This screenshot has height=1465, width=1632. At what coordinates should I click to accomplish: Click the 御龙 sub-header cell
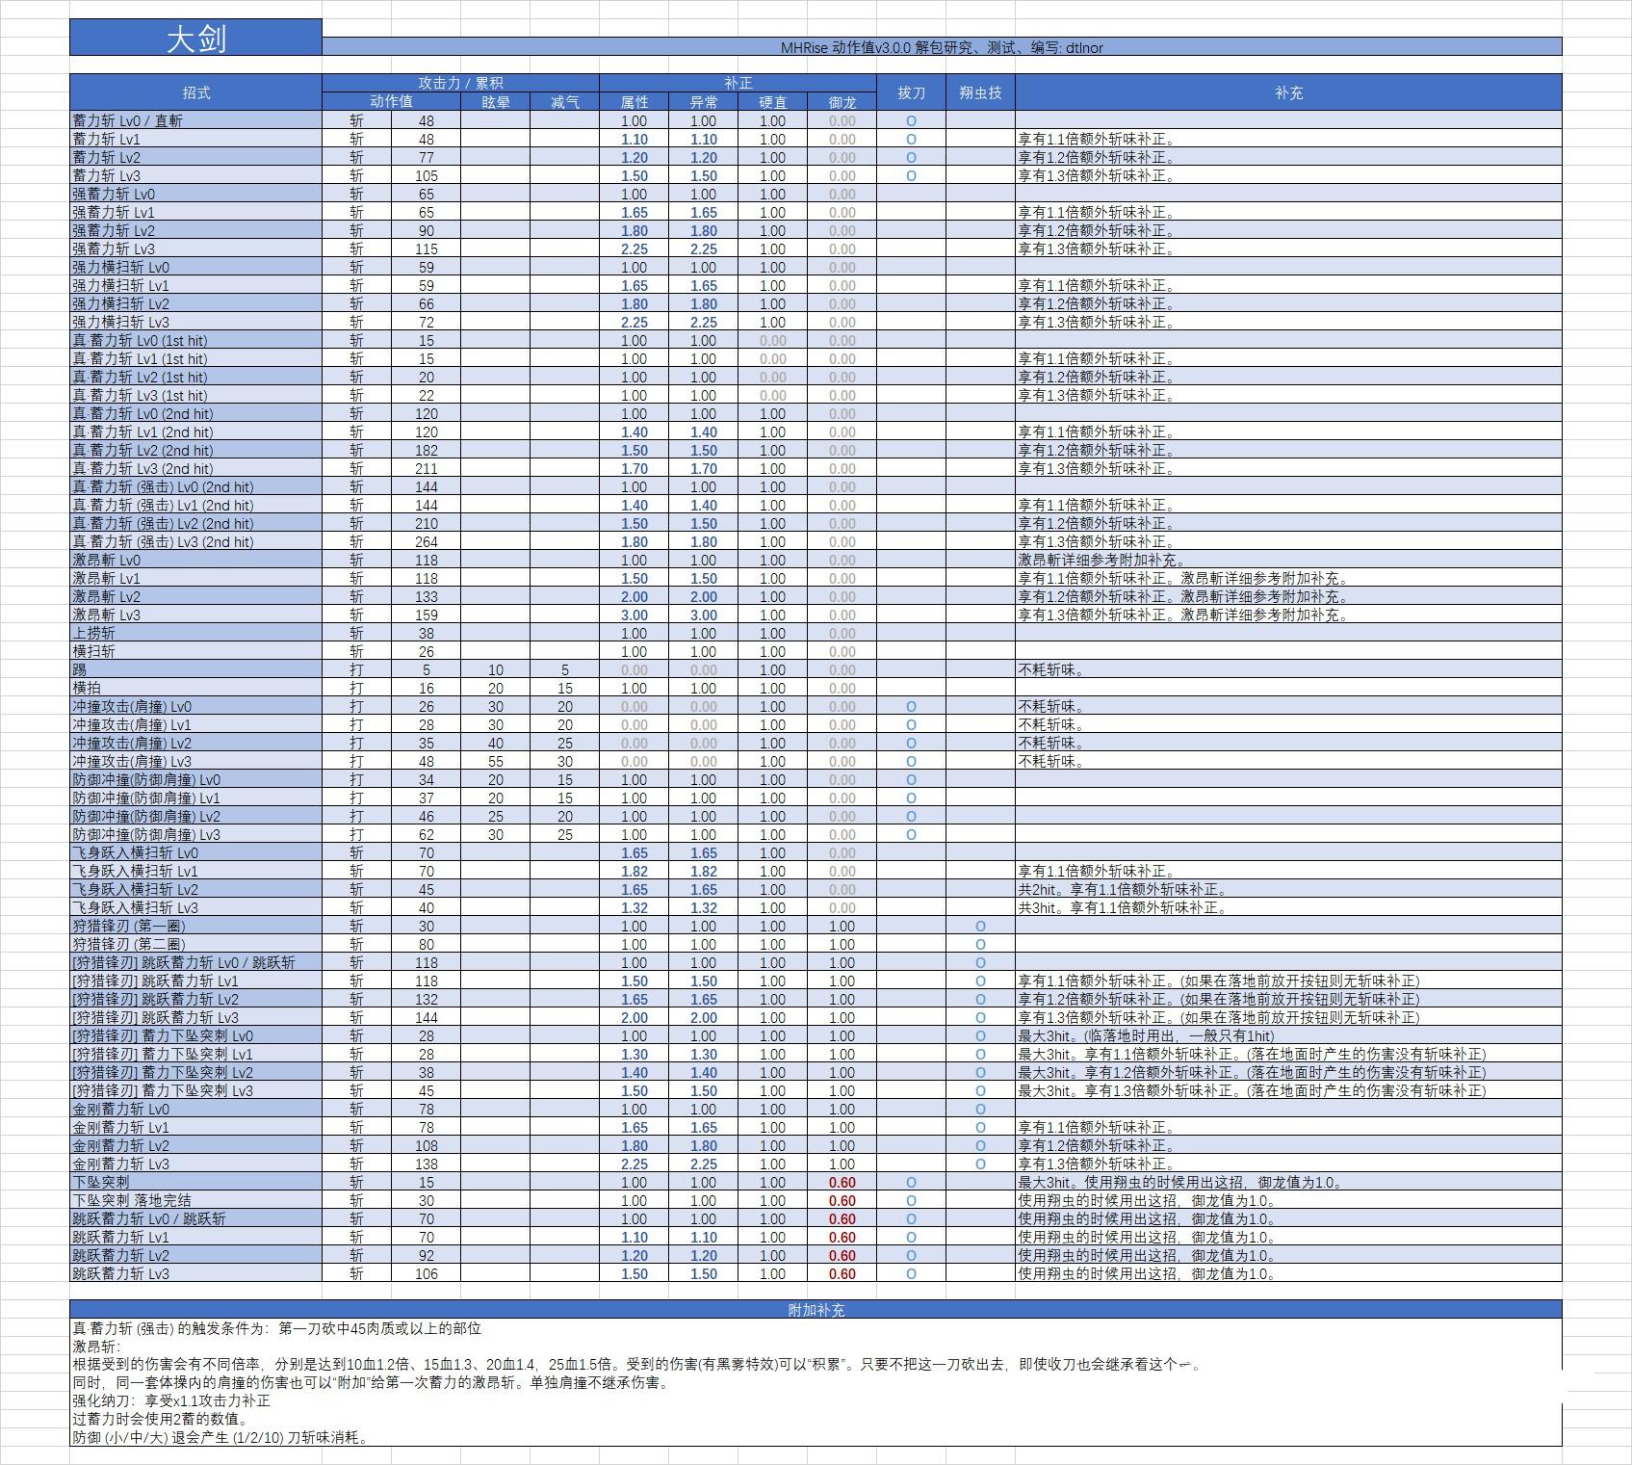pos(842,102)
